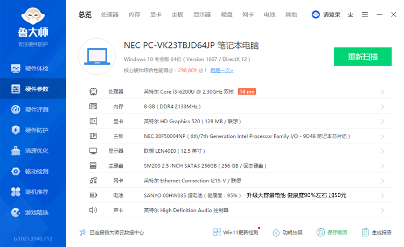Expand the 显示器 row chevron
This screenshot has height=247, width=404.
click(x=382, y=151)
